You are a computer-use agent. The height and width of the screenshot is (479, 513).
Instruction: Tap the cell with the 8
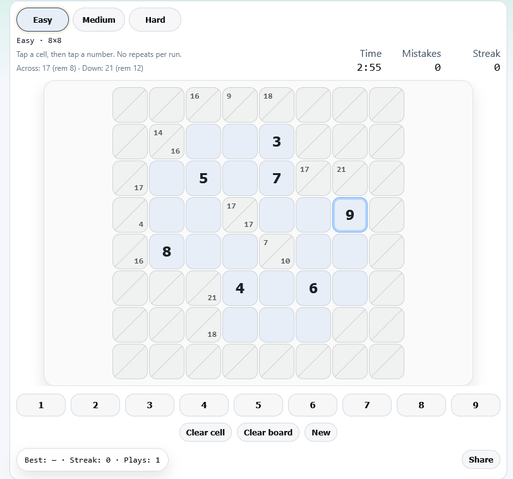[167, 252]
